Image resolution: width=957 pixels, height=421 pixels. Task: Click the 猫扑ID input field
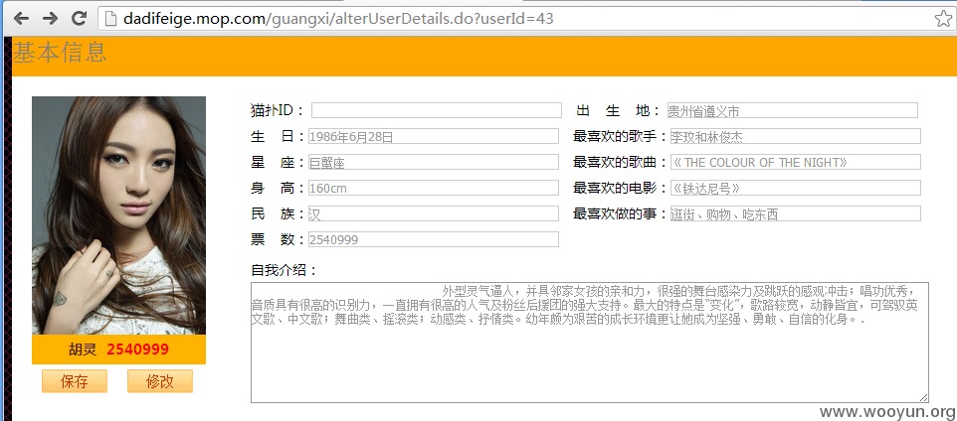(437, 110)
